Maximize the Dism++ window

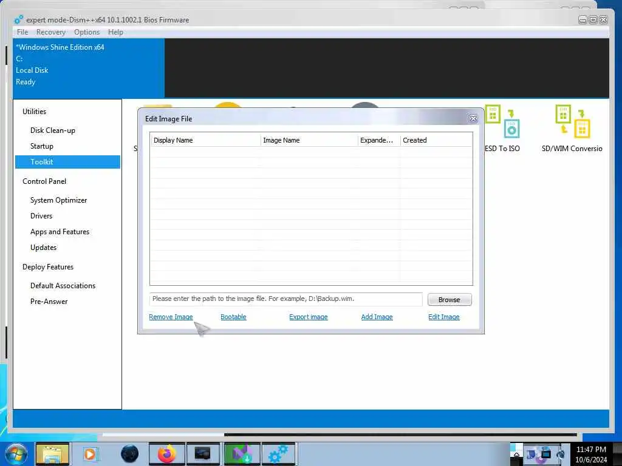pos(593,19)
